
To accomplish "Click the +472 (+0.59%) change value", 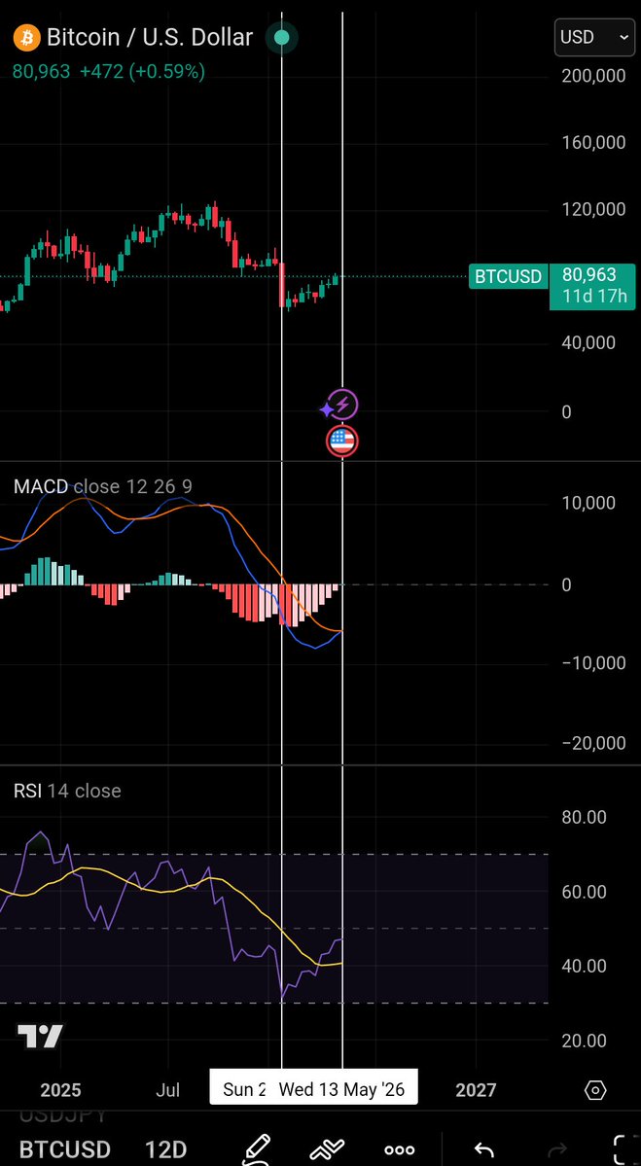I will (x=142, y=71).
